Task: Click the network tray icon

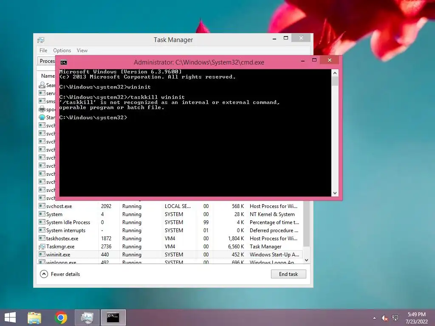Action: tap(395, 318)
